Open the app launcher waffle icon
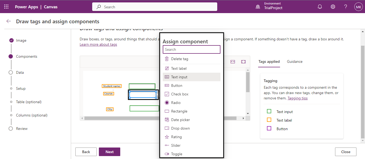 click(x=6, y=7)
